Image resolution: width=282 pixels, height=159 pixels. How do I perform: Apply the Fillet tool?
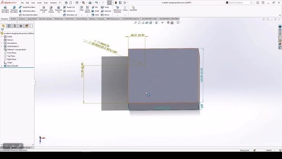tap(82, 8)
